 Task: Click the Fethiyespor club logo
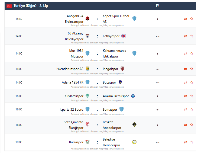coord(124,36)
